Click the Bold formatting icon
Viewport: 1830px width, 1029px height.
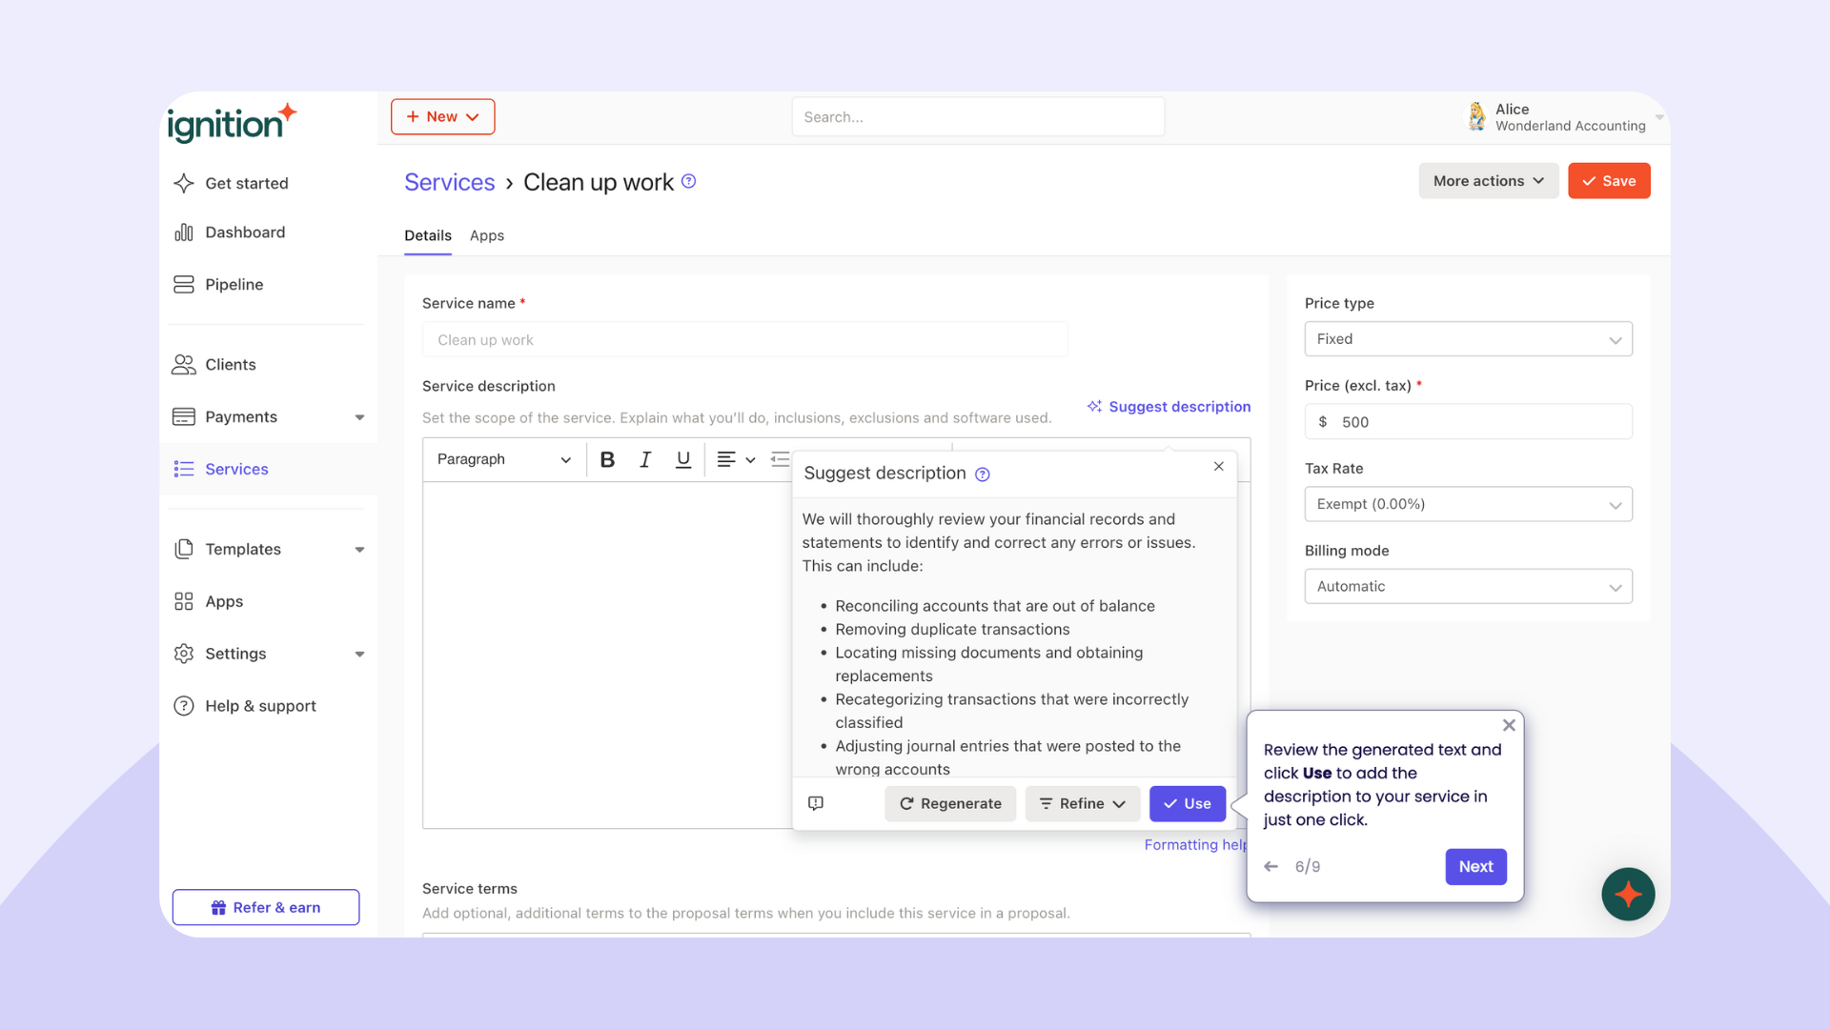[x=607, y=460]
